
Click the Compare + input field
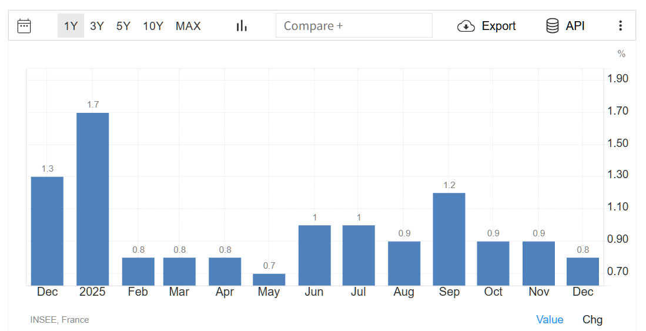tap(354, 26)
